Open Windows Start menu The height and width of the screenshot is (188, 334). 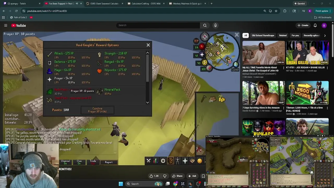[121, 184]
